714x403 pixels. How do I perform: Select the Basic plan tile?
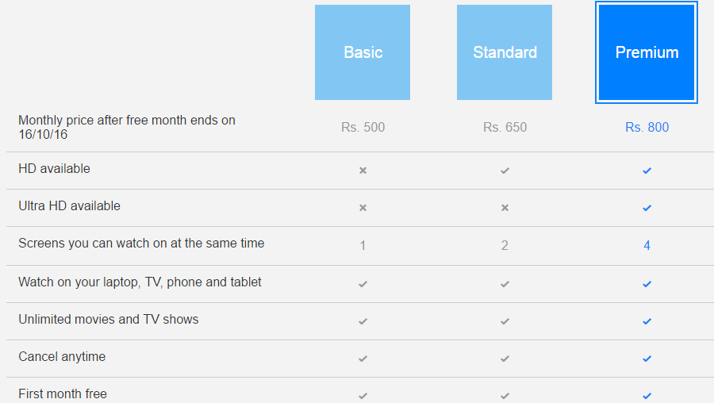coord(363,52)
